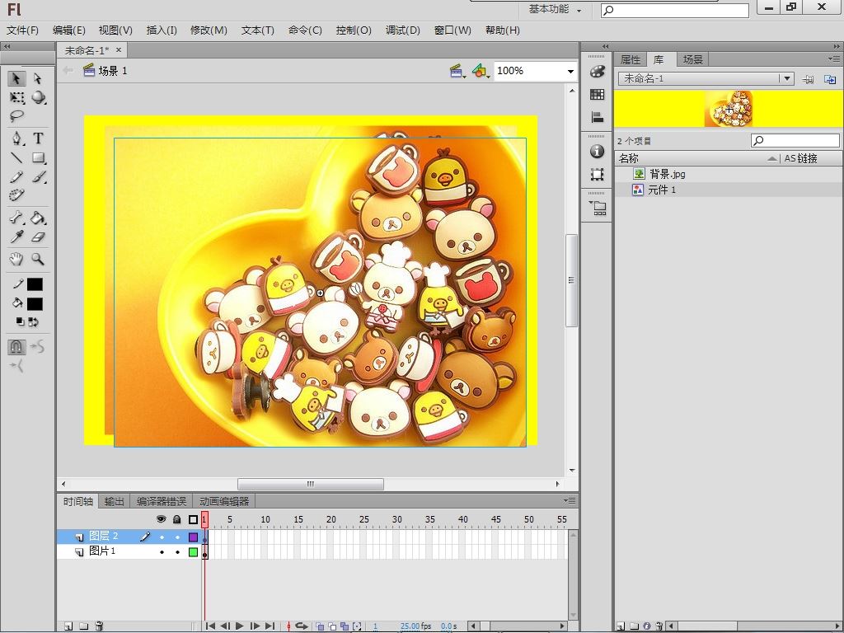Screen dimensions: 844x633
Task: Open the 控制(O) menu
Action: [354, 30]
